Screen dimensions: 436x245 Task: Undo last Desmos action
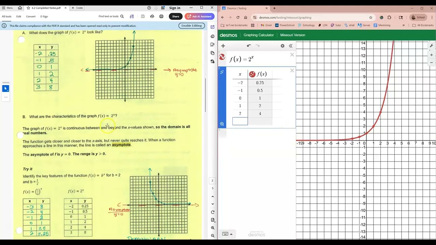pyautogui.click(x=249, y=46)
